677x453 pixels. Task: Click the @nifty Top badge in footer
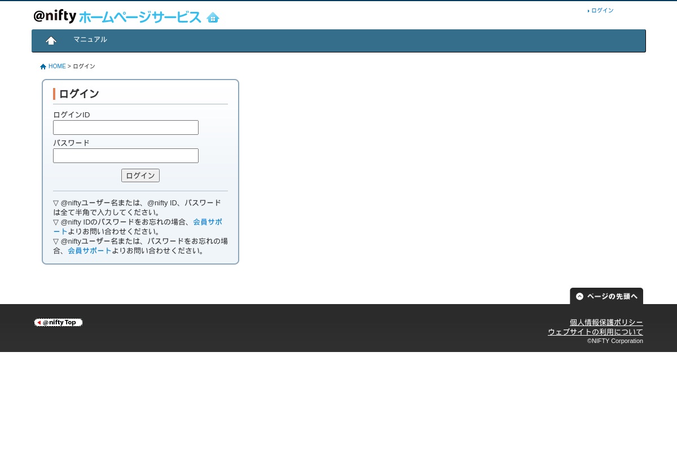[58, 323]
